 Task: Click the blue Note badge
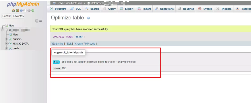coord(56,62)
